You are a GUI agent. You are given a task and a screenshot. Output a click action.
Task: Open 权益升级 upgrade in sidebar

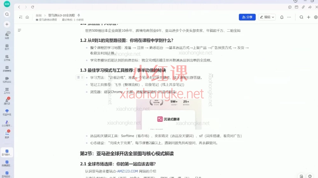click(x=7, y=112)
